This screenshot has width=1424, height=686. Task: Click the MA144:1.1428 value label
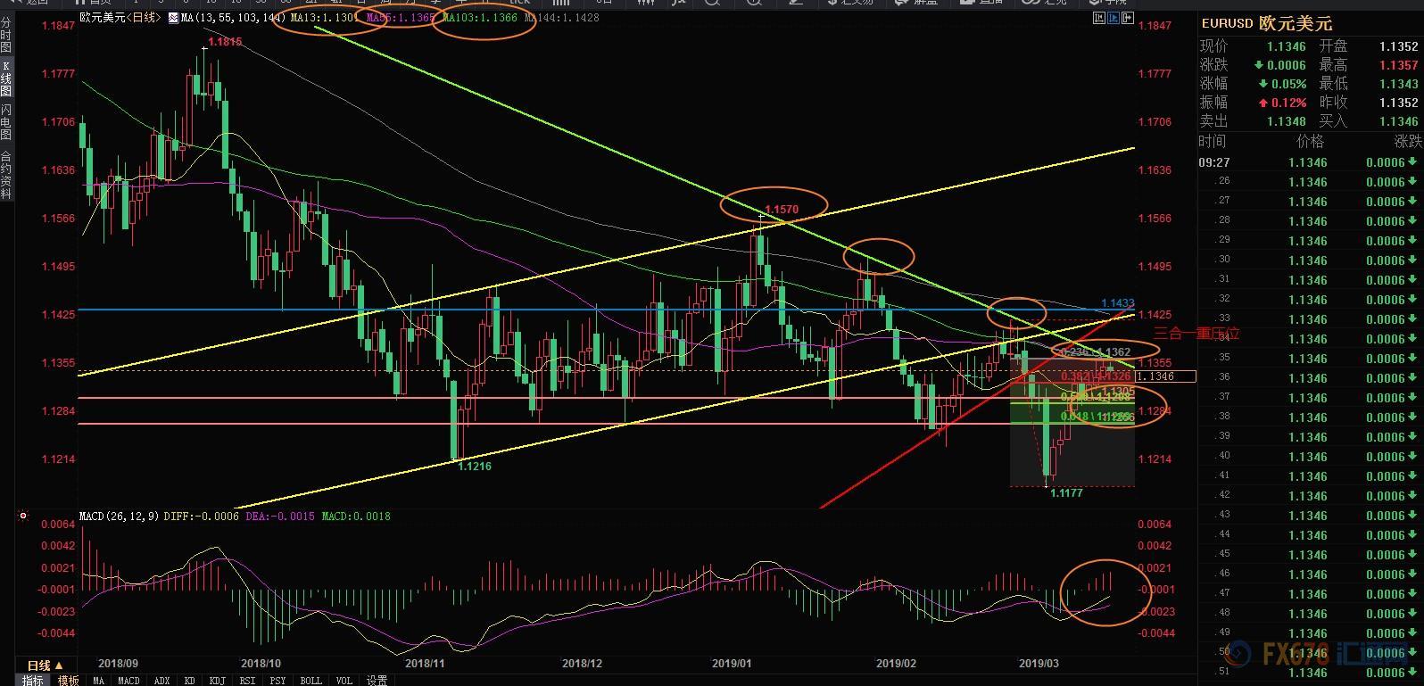click(562, 17)
